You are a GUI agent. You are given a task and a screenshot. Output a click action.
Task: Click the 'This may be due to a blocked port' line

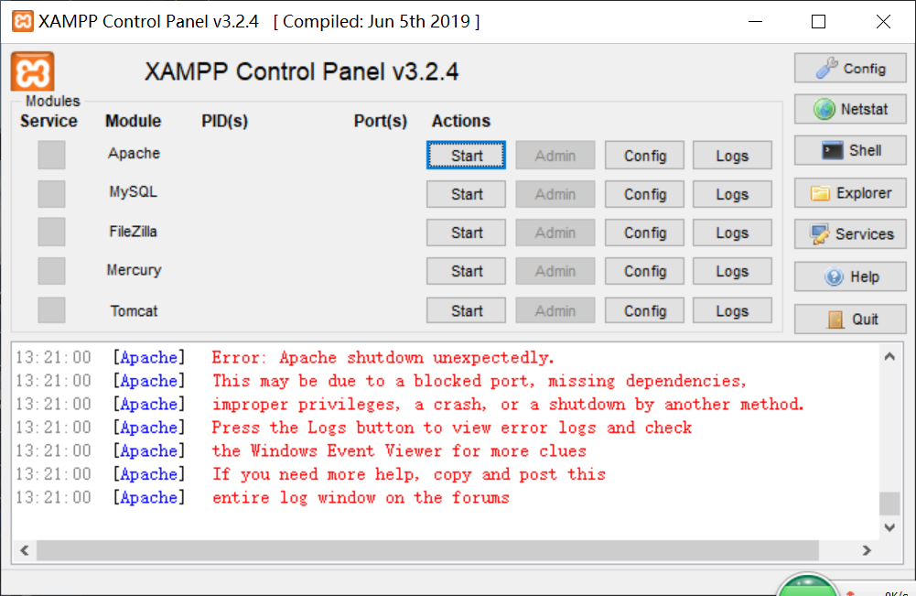pyautogui.click(x=479, y=381)
